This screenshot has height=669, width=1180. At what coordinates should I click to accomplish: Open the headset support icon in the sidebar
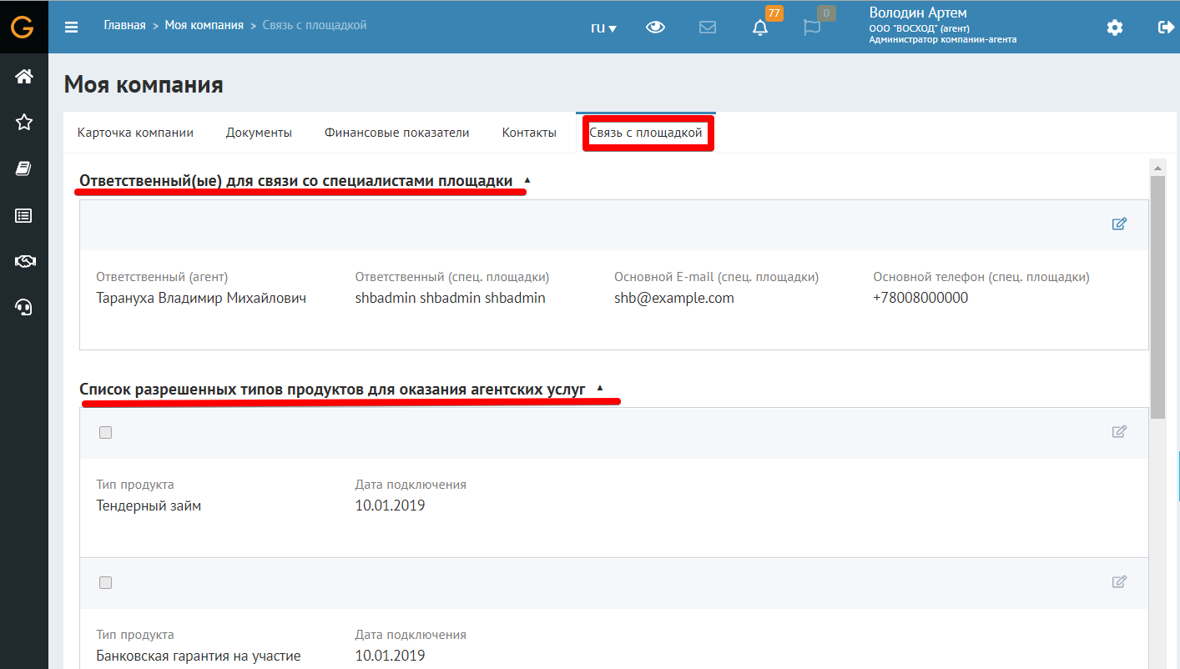pyautogui.click(x=24, y=308)
